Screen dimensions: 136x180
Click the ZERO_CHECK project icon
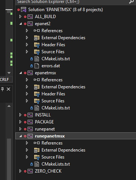(30, 171)
